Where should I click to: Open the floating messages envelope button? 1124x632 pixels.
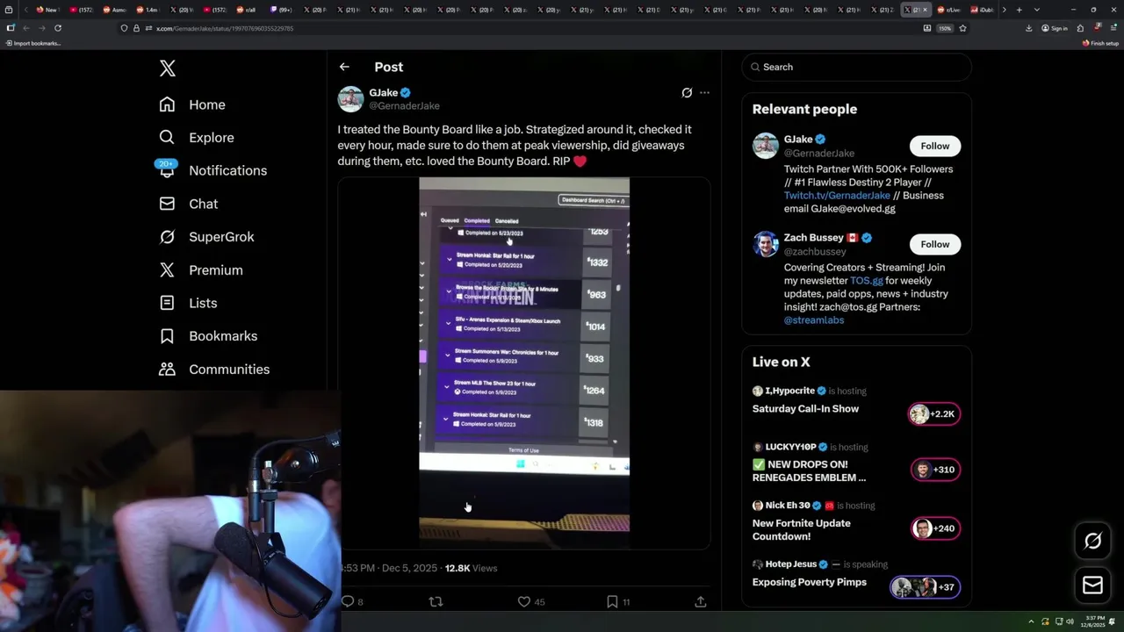tap(1093, 585)
